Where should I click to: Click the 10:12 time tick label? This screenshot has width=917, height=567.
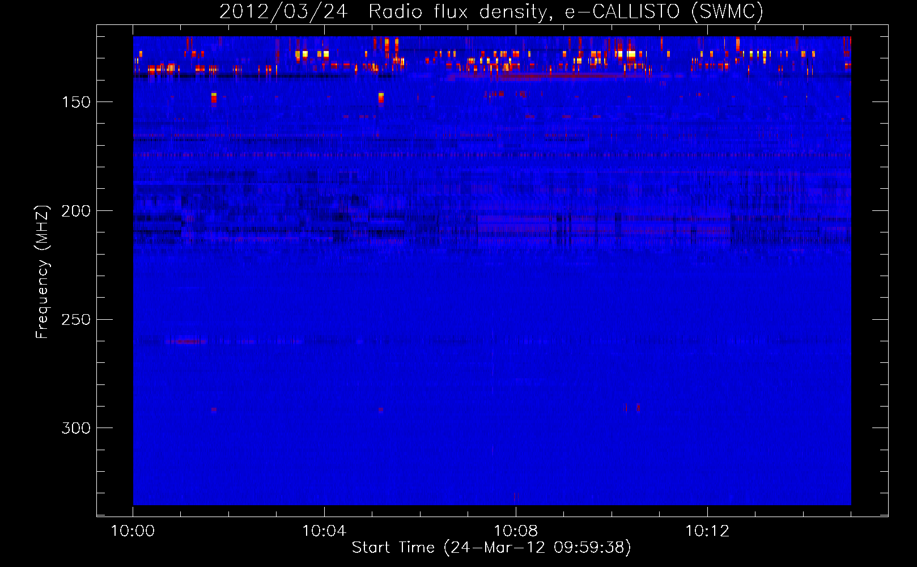click(x=707, y=531)
